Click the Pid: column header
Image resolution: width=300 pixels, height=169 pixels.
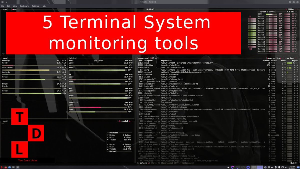pyautogui.click(x=141, y=61)
